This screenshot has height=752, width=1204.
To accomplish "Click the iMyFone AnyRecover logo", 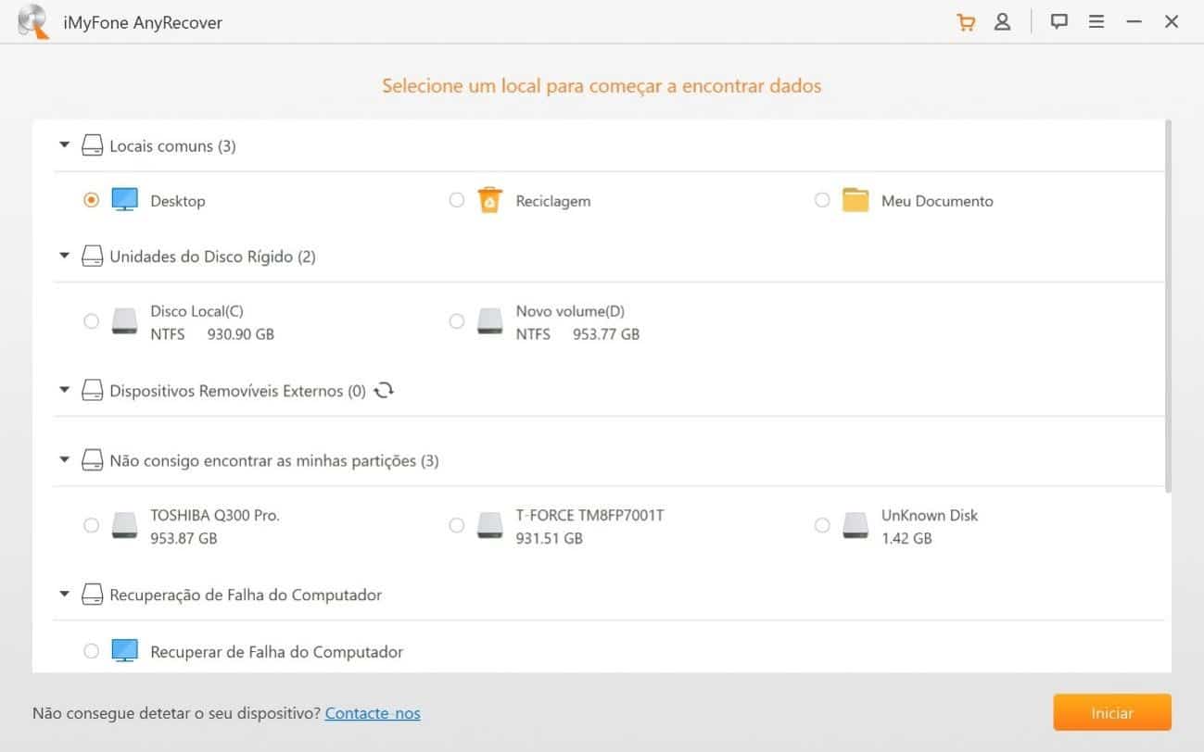I will (32, 22).
